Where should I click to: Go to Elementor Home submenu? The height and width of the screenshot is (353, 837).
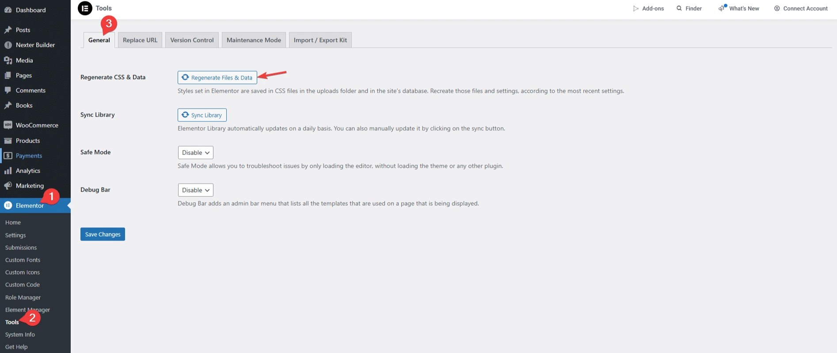(13, 222)
